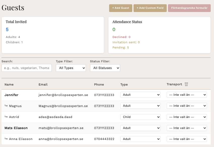Open the All Types filter dropdown

point(71,68)
